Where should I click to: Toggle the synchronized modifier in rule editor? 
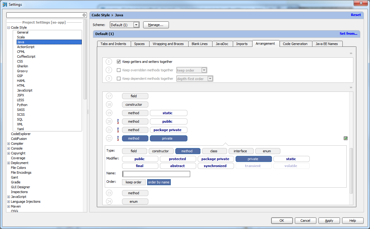pyautogui.click(x=215, y=166)
